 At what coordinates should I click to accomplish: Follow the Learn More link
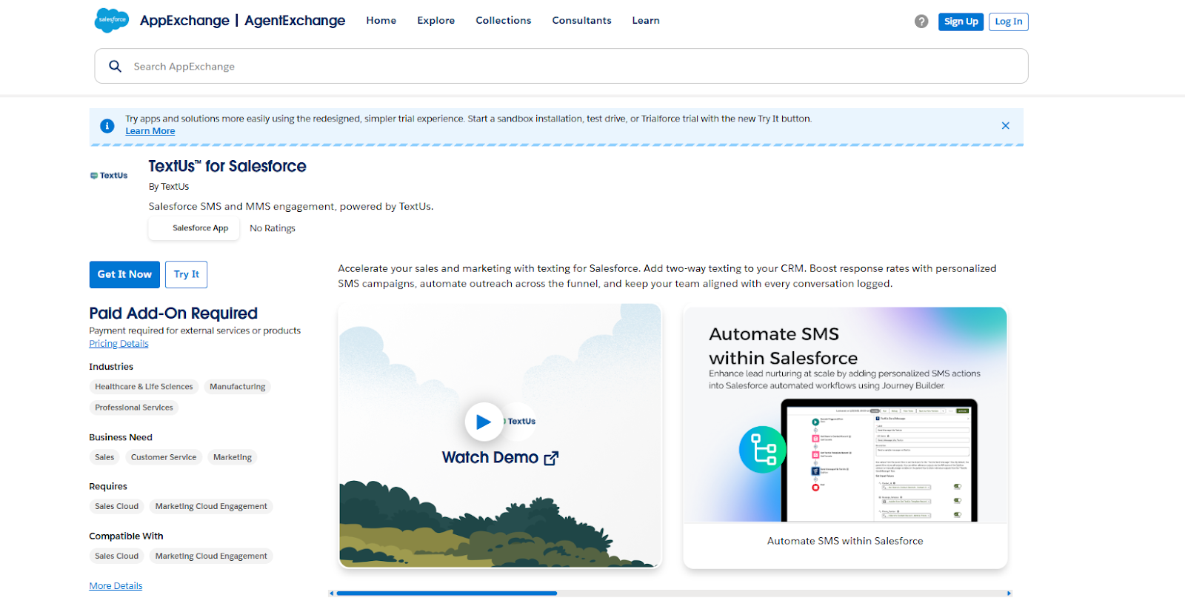[x=150, y=131]
